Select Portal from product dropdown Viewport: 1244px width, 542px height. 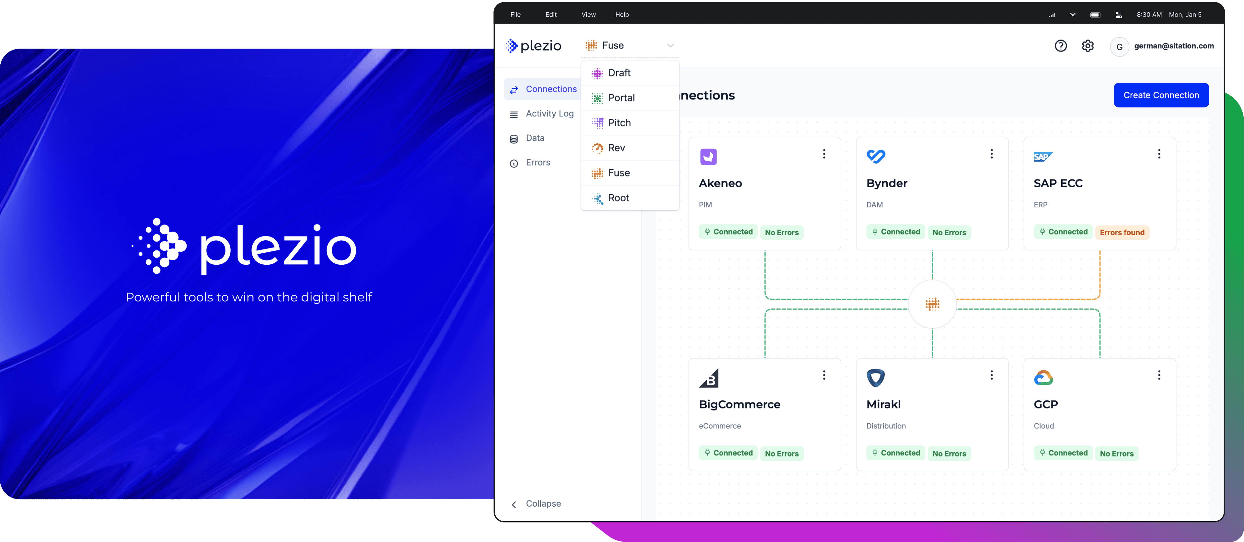pyautogui.click(x=630, y=98)
